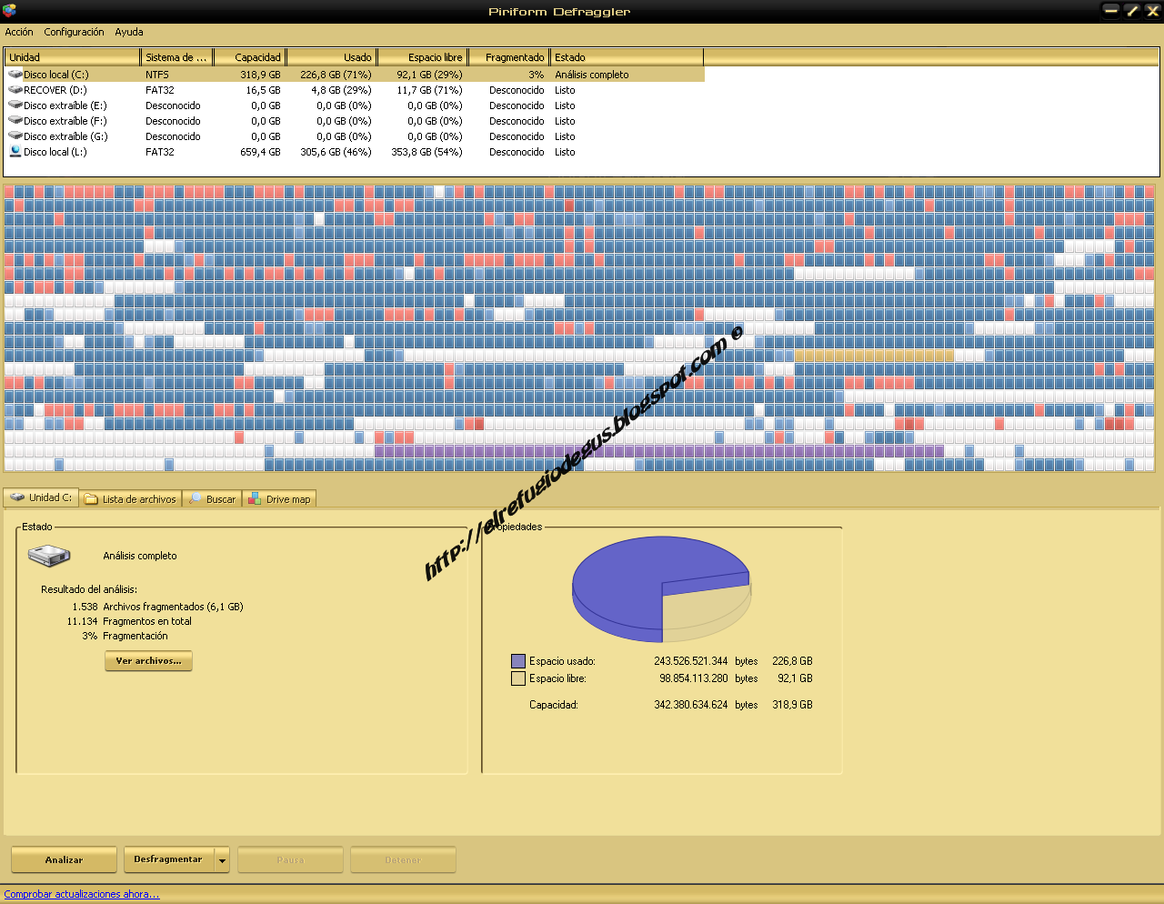Click the purple block strip in drive map
Screen dimensions: 1164x904
(658, 451)
